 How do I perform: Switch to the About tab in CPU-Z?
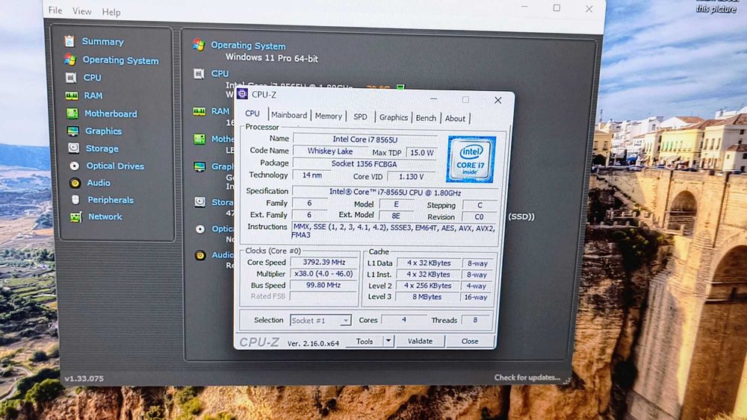click(455, 119)
